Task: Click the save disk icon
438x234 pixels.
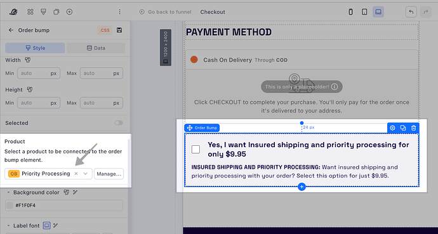Action: (x=119, y=30)
